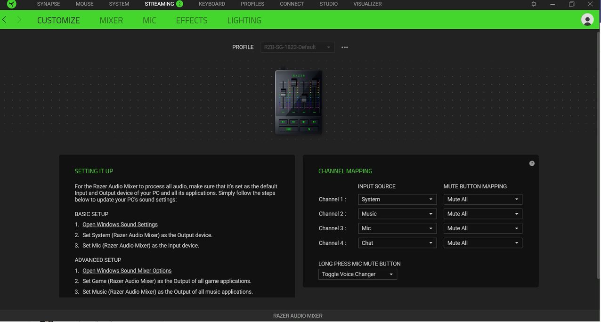Open the Keyboard tab
The height and width of the screenshot is (322, 601).
pyautogui.click(x=212, y=4)
